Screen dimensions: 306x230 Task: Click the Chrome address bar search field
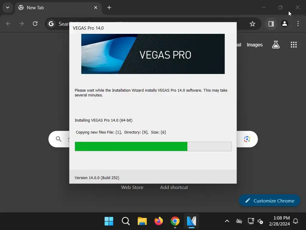pos(153,24)
